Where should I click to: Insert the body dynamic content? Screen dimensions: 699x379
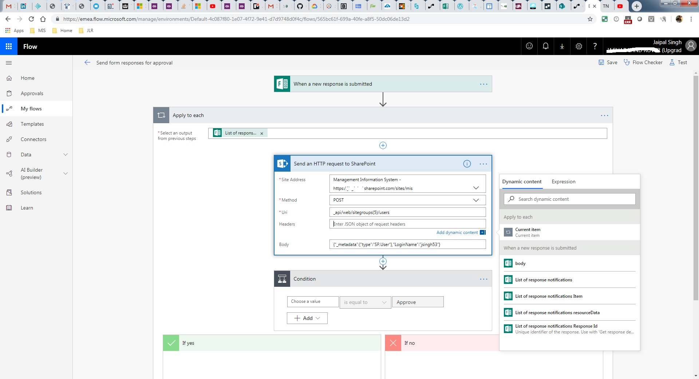point(570,263)
